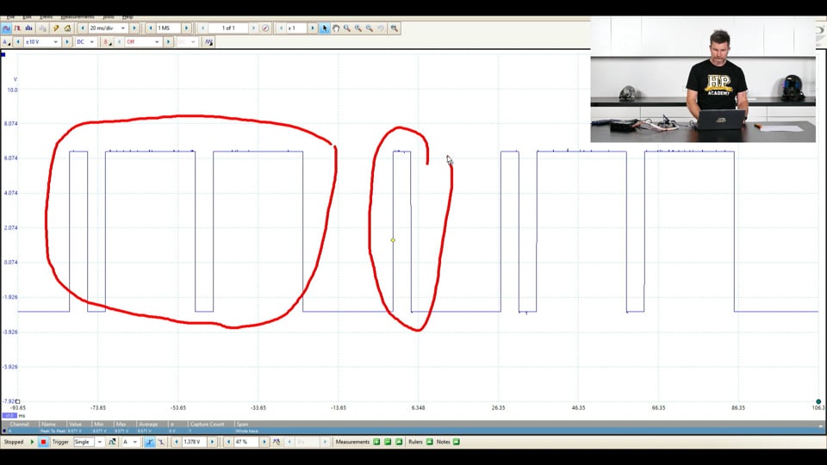Screen dimensions: 827x465
Task: Increase zoom factor x1 arrow
Action: [312, 28]
